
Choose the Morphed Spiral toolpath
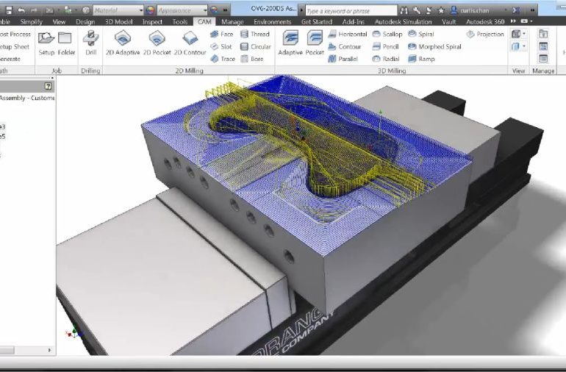pyautogui.click(x=434, y=46)
